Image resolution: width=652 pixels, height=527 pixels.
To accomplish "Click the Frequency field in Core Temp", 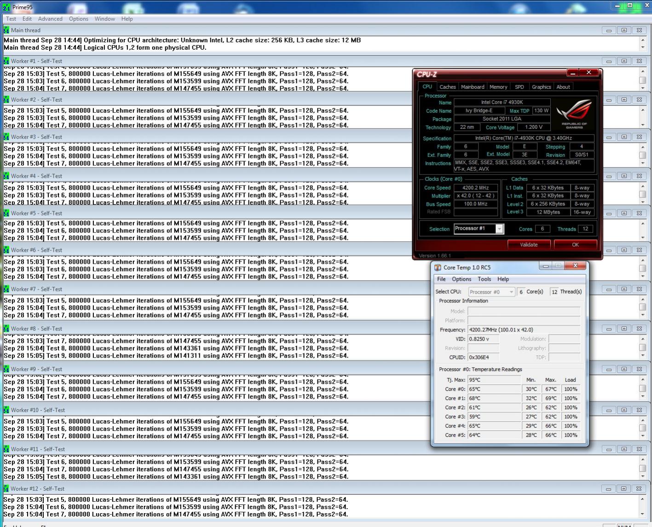I will point(524,330).
